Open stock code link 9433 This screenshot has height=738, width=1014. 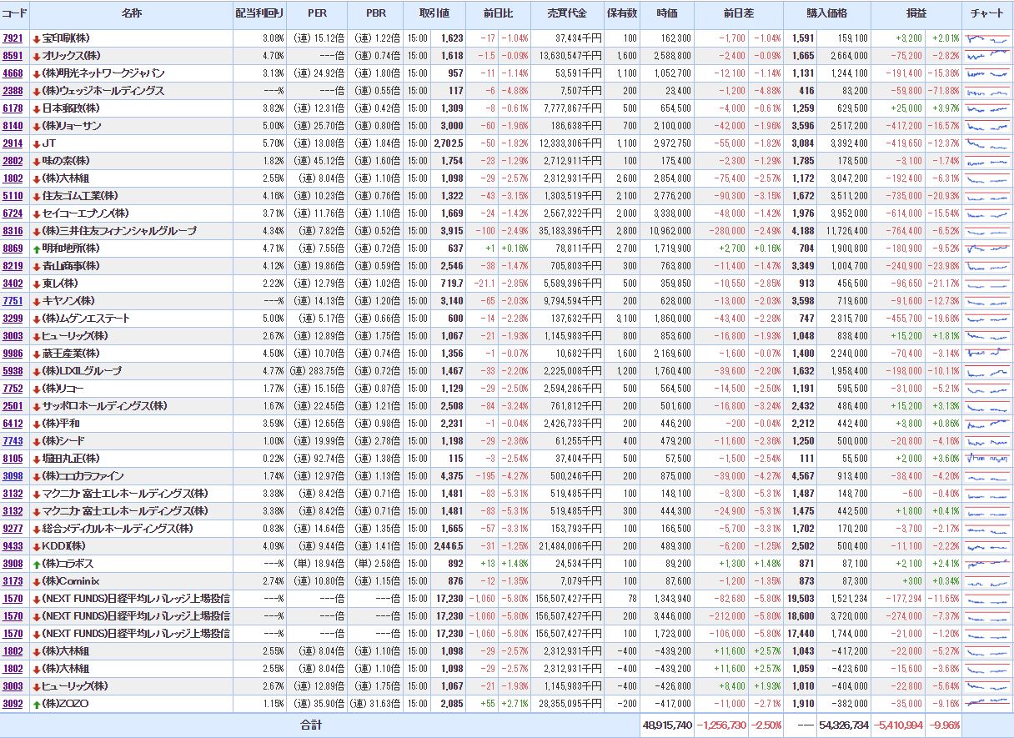coord(13,546)
